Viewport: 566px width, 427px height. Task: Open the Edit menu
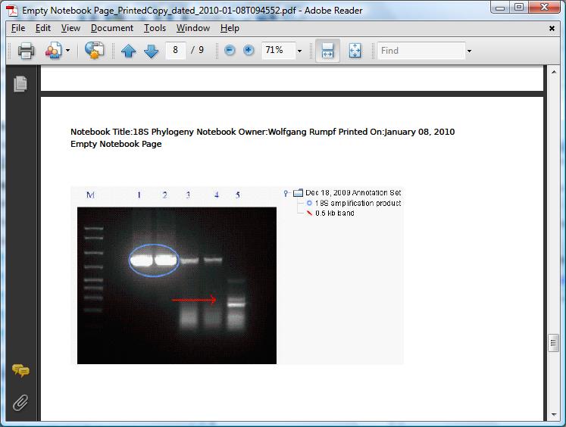(43, 28)
